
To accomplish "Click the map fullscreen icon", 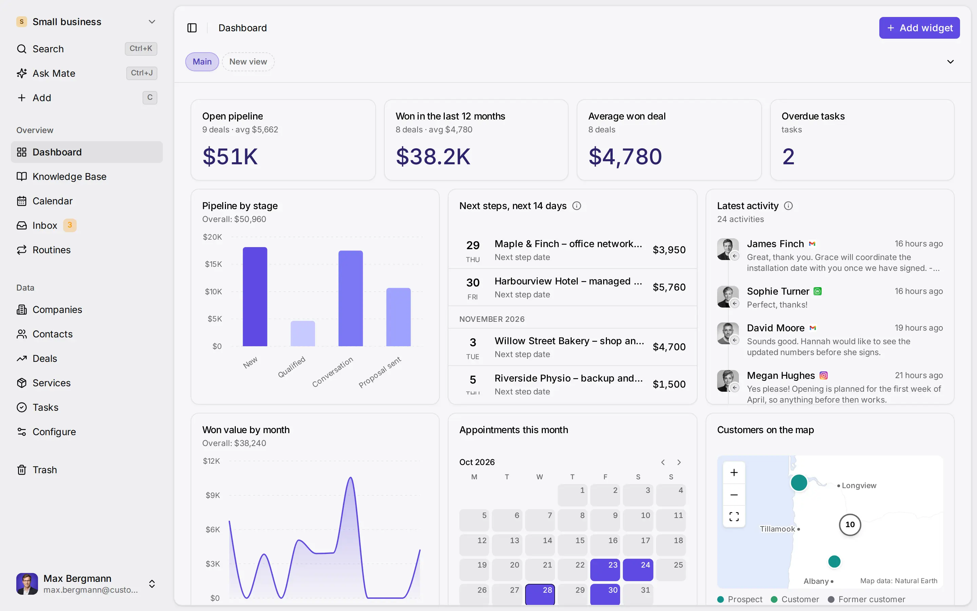I will 734,516.
